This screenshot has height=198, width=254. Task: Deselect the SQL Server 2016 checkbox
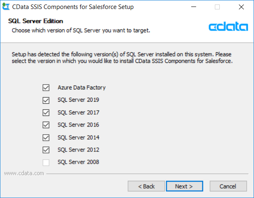coord(46,125)
